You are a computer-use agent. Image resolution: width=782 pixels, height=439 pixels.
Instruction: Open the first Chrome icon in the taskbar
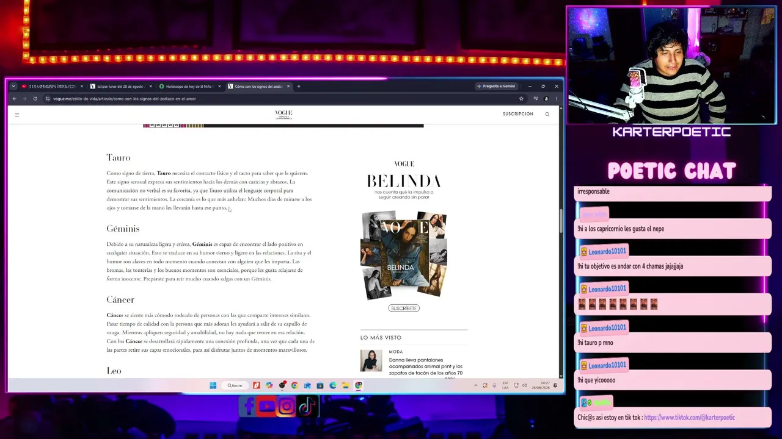tap(294, 385)
